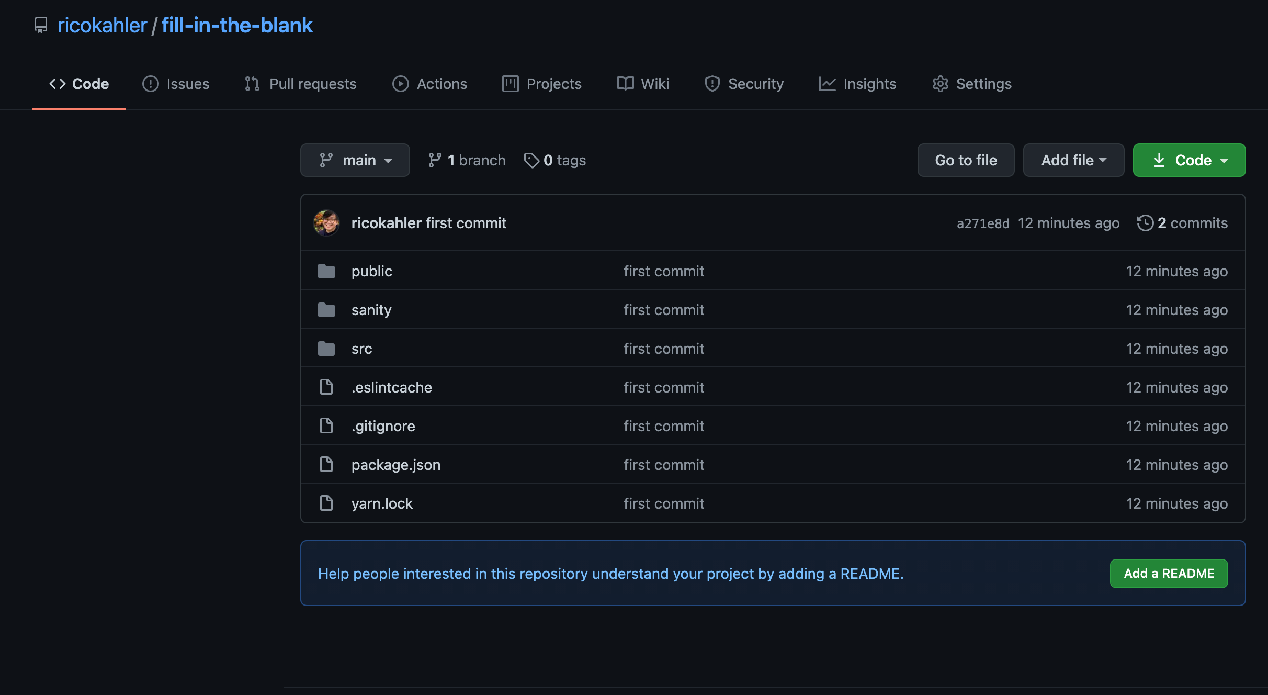Click file icon for .gitignore
The width and height of the screenshot is (1268, 695).
[x=326, y=426]
